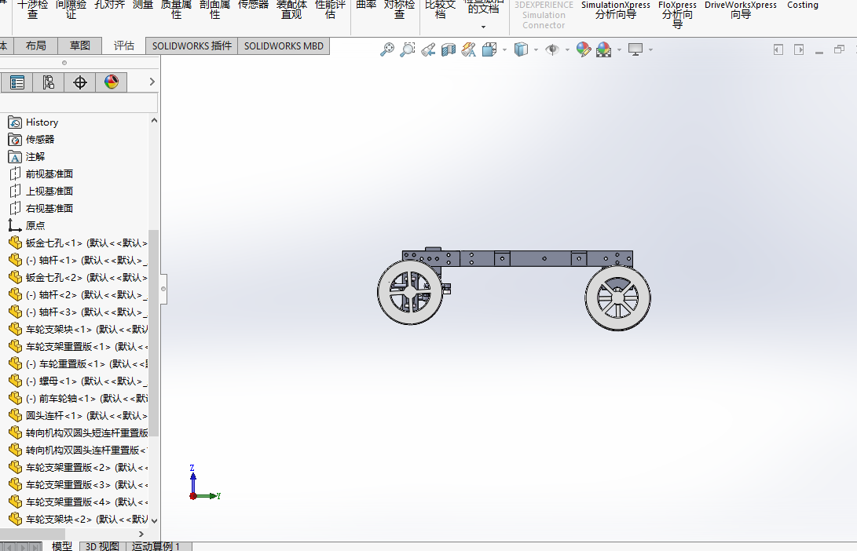Click the Hide/Show Items eye icon
Image resolution: width=857 pixels, height=551 pixels.
tap(552, 49)
